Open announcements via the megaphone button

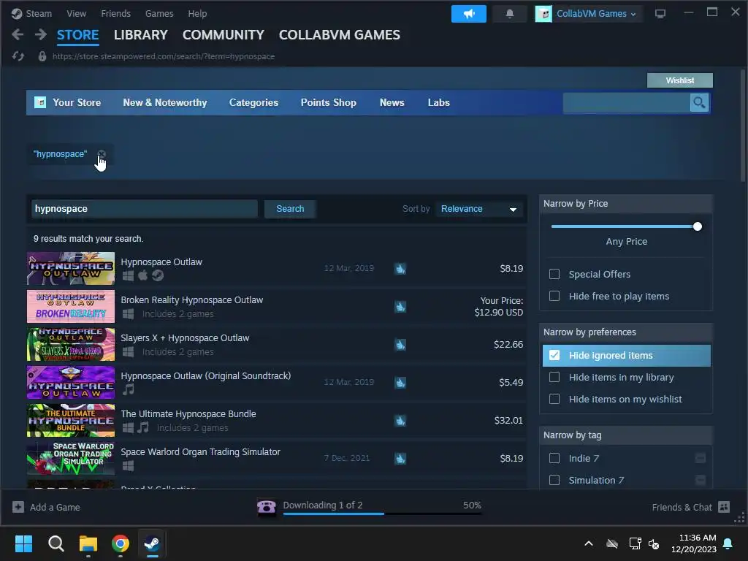tap(468, 14)
